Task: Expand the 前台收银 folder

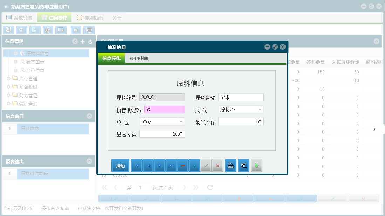Action: pos(9,87)
